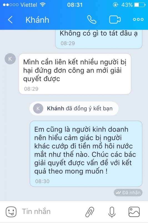Tap the message about liên kết nhiều người
The width and height of the screenshot is (148, 223).
[x=75, y=74]
